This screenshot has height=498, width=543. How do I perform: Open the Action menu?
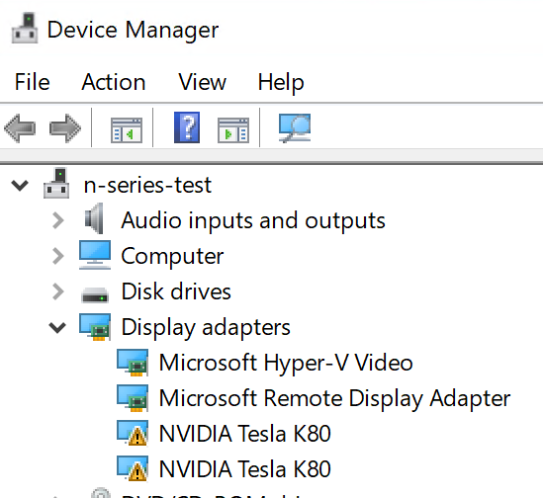click(x=114, y=82)
